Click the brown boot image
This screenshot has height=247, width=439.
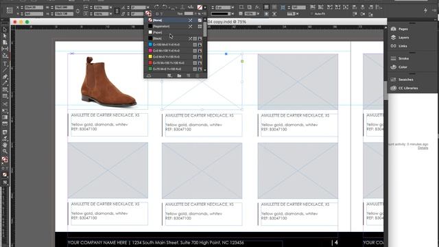coord(108,82)
